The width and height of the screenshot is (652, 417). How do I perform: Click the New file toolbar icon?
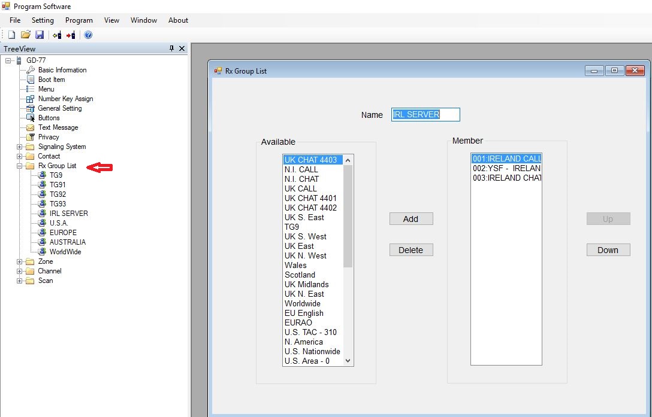(11, 35)
